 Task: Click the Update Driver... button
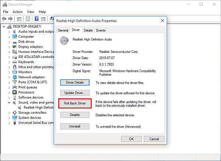coord(75,93)
